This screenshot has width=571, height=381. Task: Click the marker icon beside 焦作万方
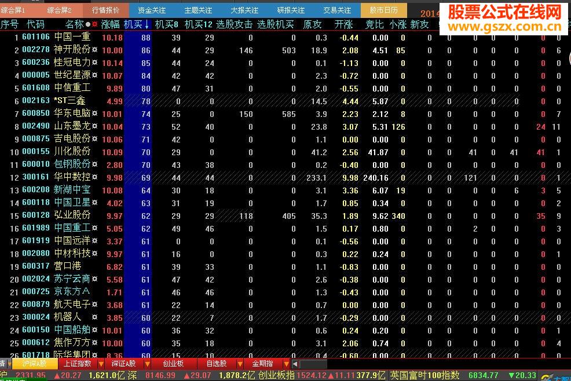(94, 343)
